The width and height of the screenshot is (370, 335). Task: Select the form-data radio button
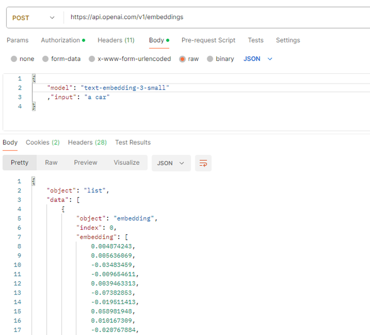[46, 59]
